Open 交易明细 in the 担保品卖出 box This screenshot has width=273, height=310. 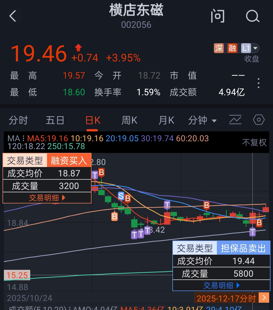click(x=221, y=285)
